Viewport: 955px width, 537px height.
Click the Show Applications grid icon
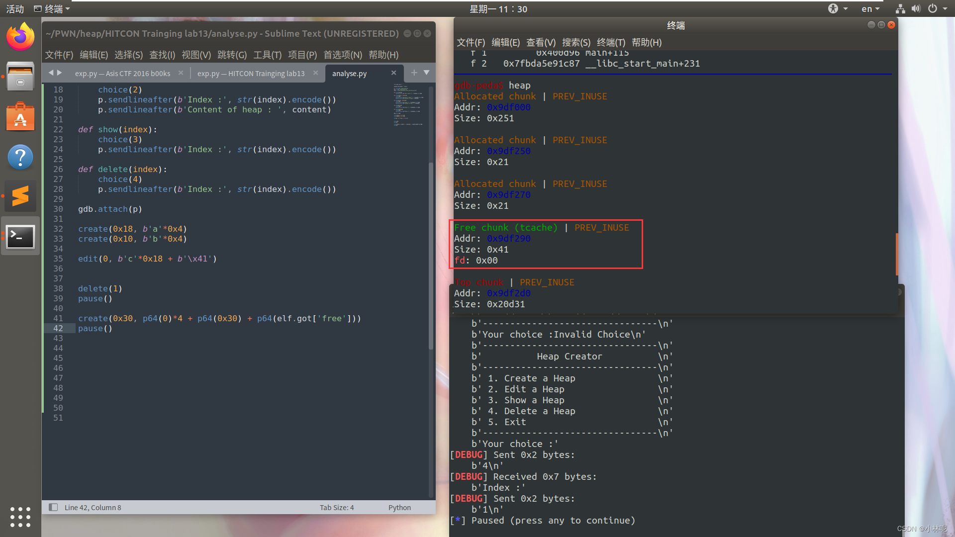click(20, 517)
